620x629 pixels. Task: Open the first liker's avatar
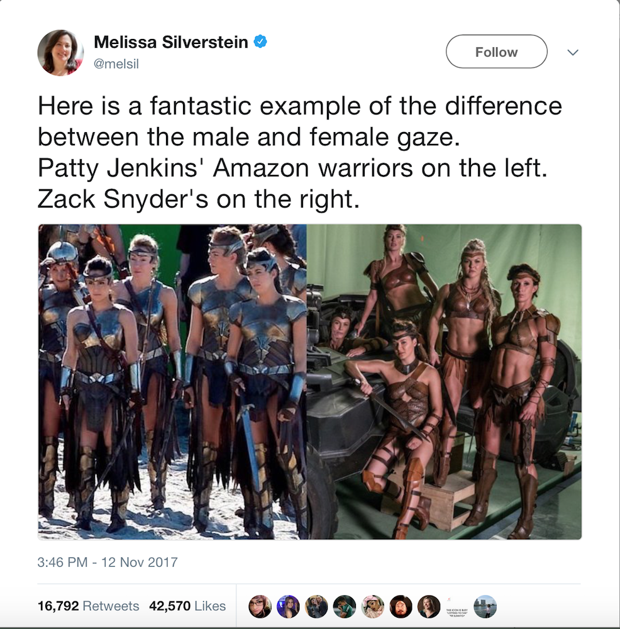coord(260,606)
